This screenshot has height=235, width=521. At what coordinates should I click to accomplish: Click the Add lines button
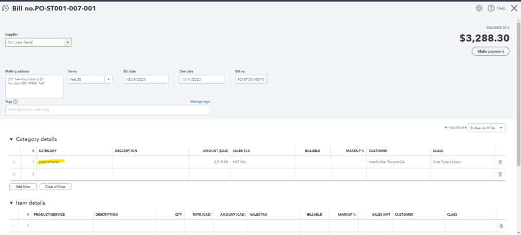pos(22,187)
